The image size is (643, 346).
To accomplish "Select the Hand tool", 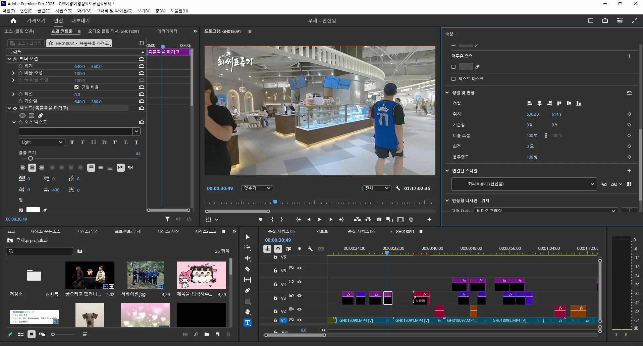I will 248,312.
